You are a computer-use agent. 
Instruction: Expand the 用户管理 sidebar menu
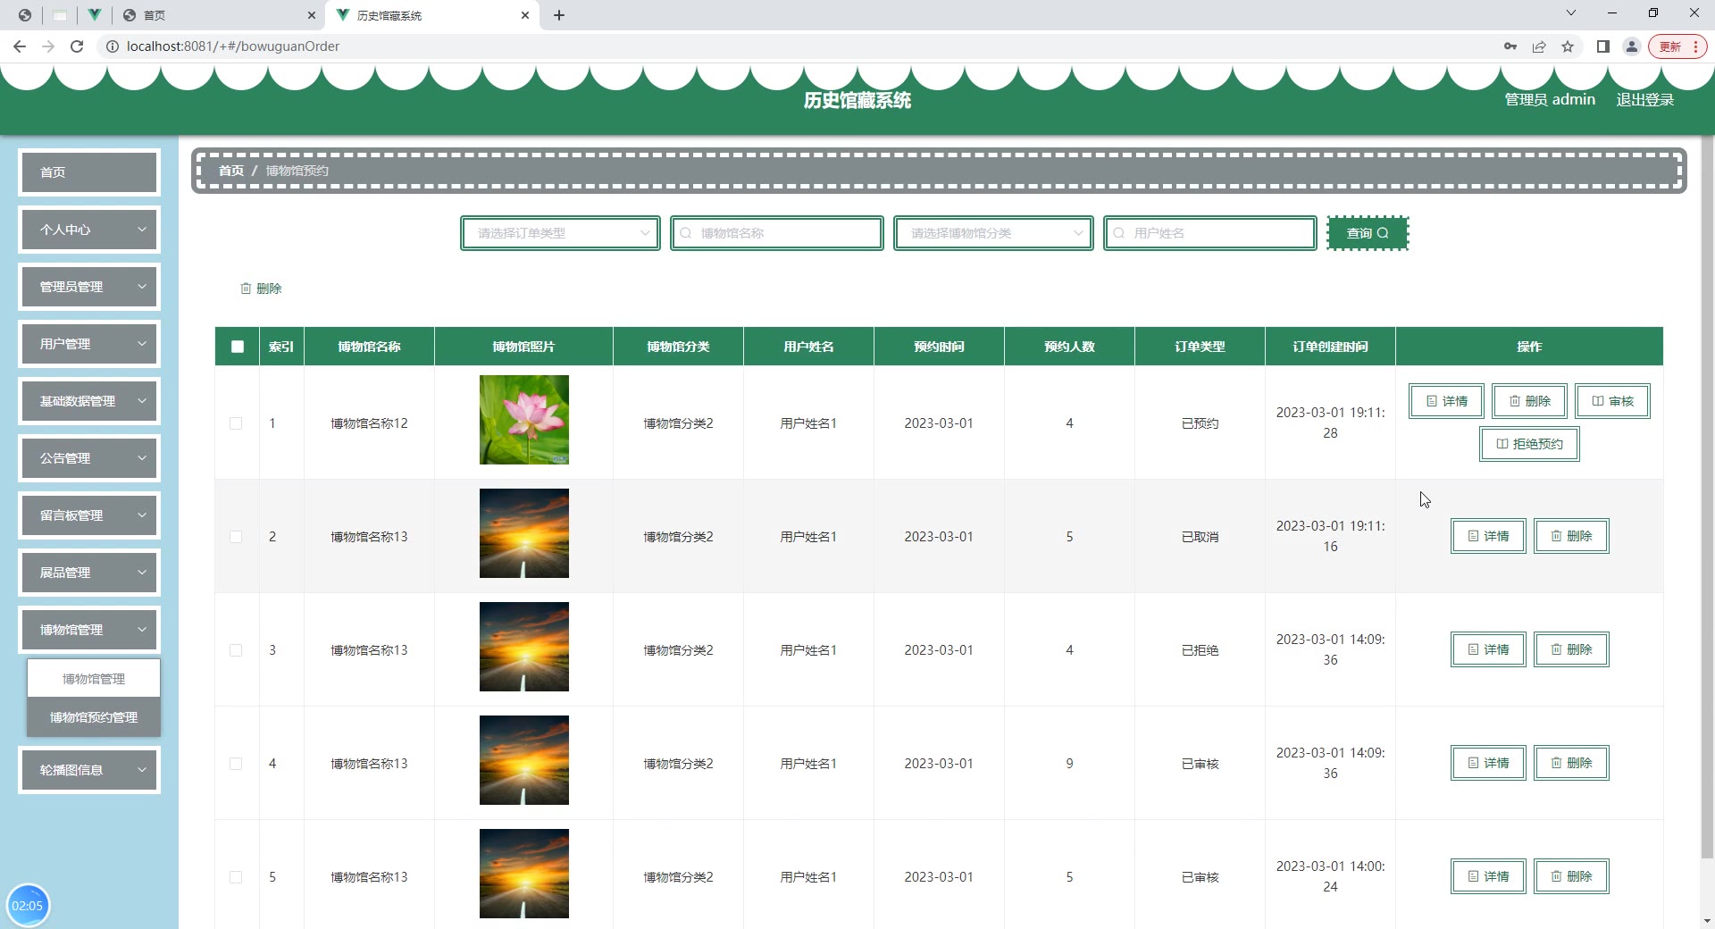89,344
